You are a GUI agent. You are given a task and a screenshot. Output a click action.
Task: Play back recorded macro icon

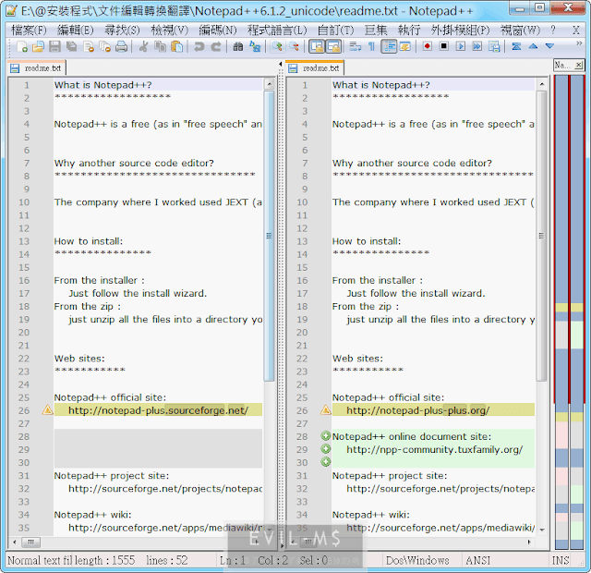coord(461,46)
